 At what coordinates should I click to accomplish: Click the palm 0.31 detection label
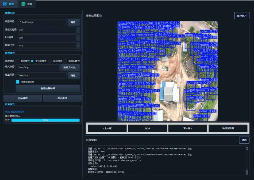[209, 31]
